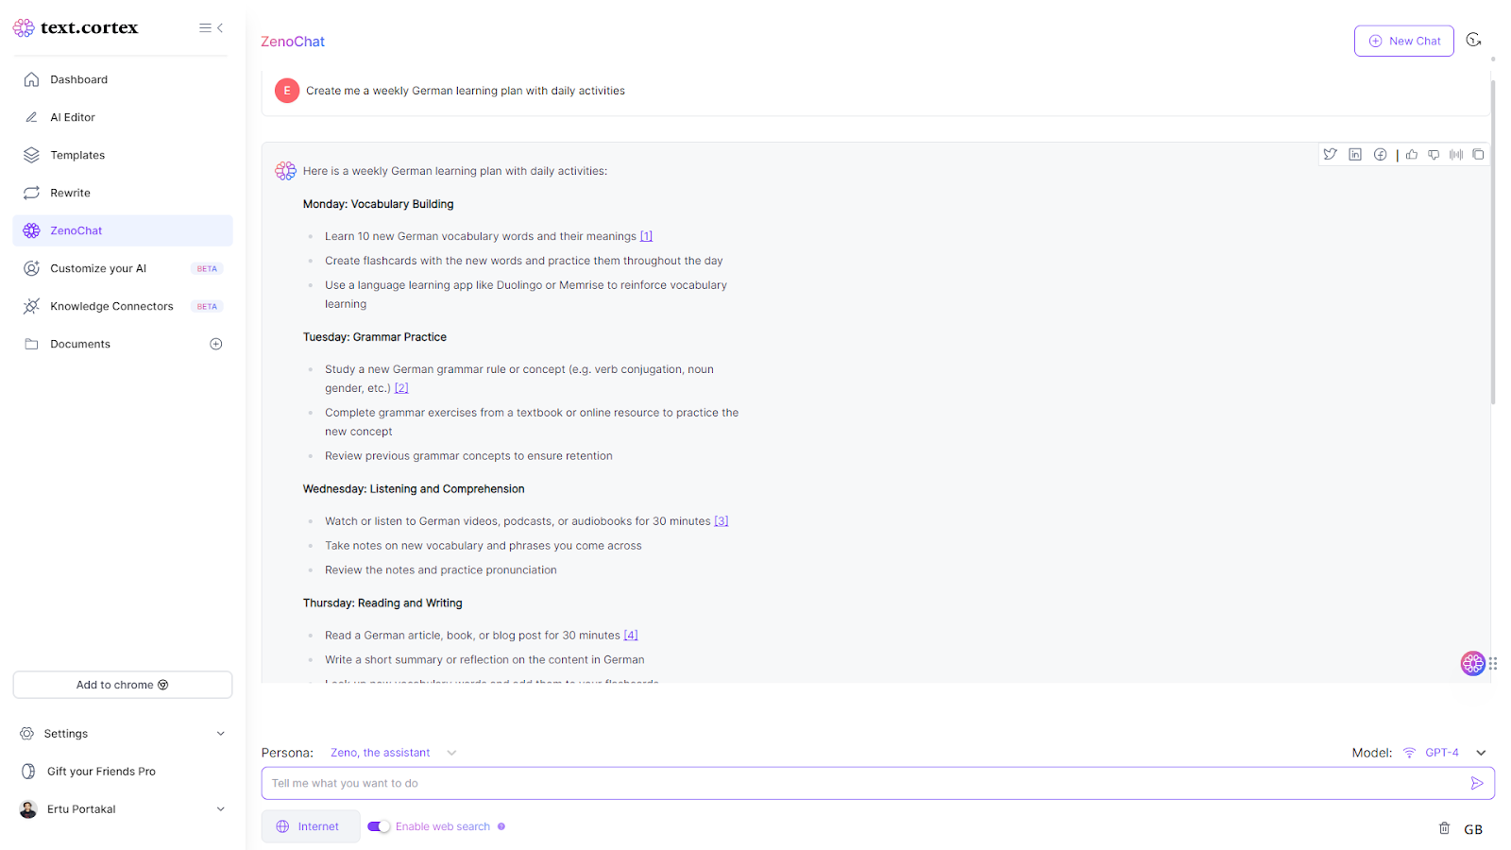Click the Ertu Portakal profile picture

tap(28, 809)
